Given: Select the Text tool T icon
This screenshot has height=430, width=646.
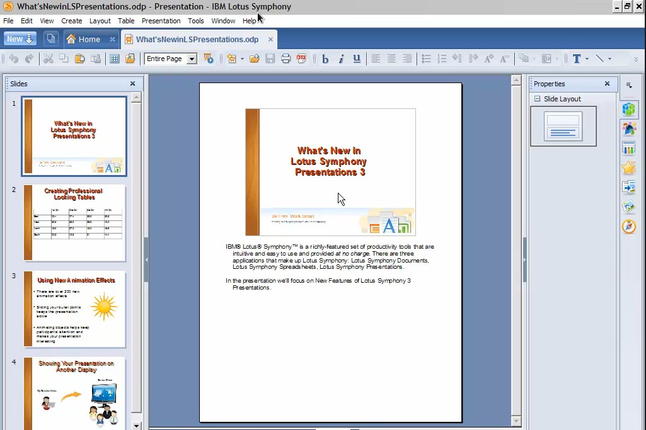Looking at the screenshot, I should pos(577,59).
